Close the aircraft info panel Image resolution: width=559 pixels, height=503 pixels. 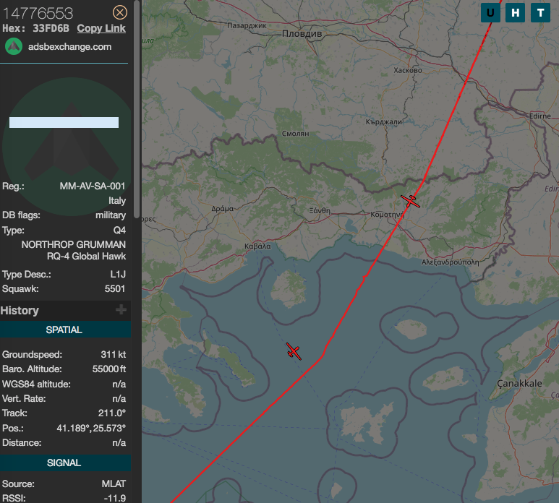120,13
